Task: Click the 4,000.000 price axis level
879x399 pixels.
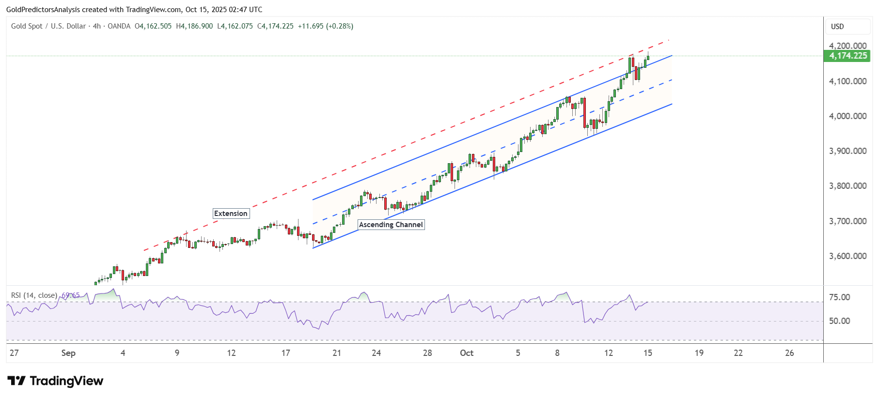Action: pyautogui.click(x=848, y=116)
